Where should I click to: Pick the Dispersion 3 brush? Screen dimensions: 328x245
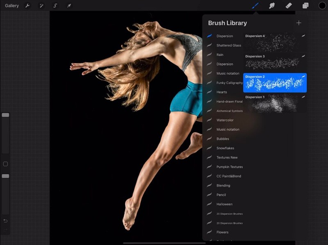tap(275, 62)
